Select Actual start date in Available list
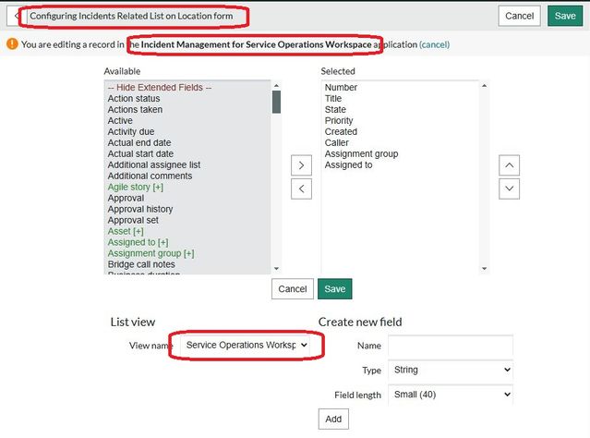The width and height of the screenshot is (590, 438). 140,153
